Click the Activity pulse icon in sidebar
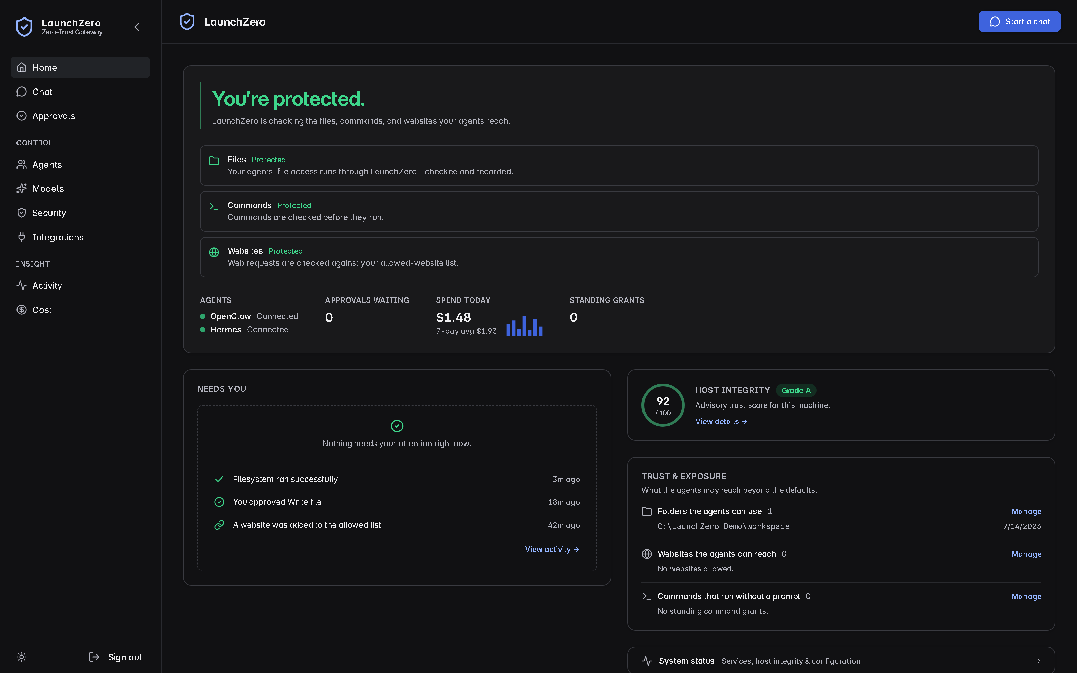Image resolution: width=1077 pixels, height=673 pixels. 21,285
